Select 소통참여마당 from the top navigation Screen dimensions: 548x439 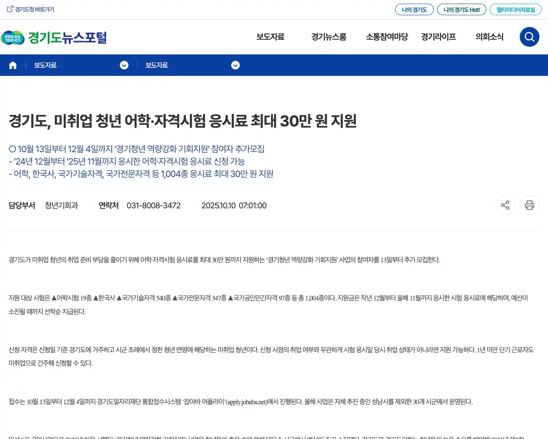click(x=387, y=37)
